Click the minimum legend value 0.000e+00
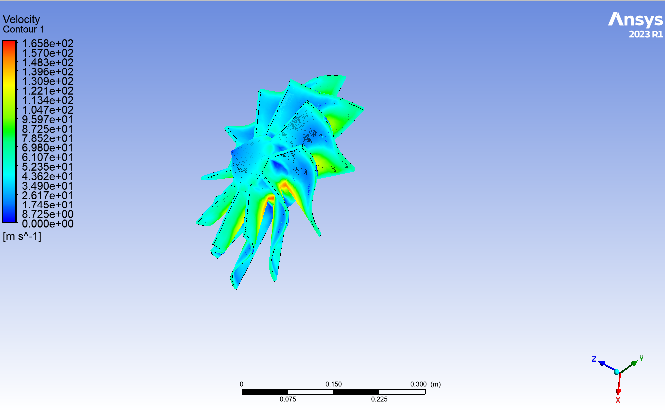This screenshot has height=412, width=665. pos(47,224)
